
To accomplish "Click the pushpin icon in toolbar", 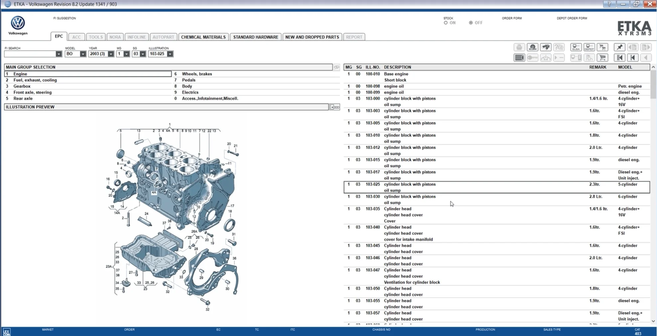I will [x=619, y=47].
